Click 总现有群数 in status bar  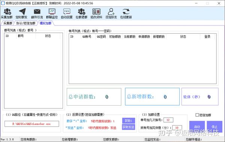28,139
